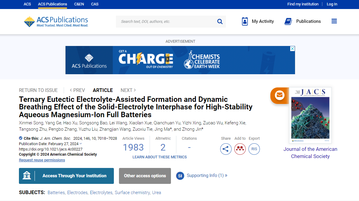
Task: Go to ACS in top bar
Action: [x=27, y=4]
